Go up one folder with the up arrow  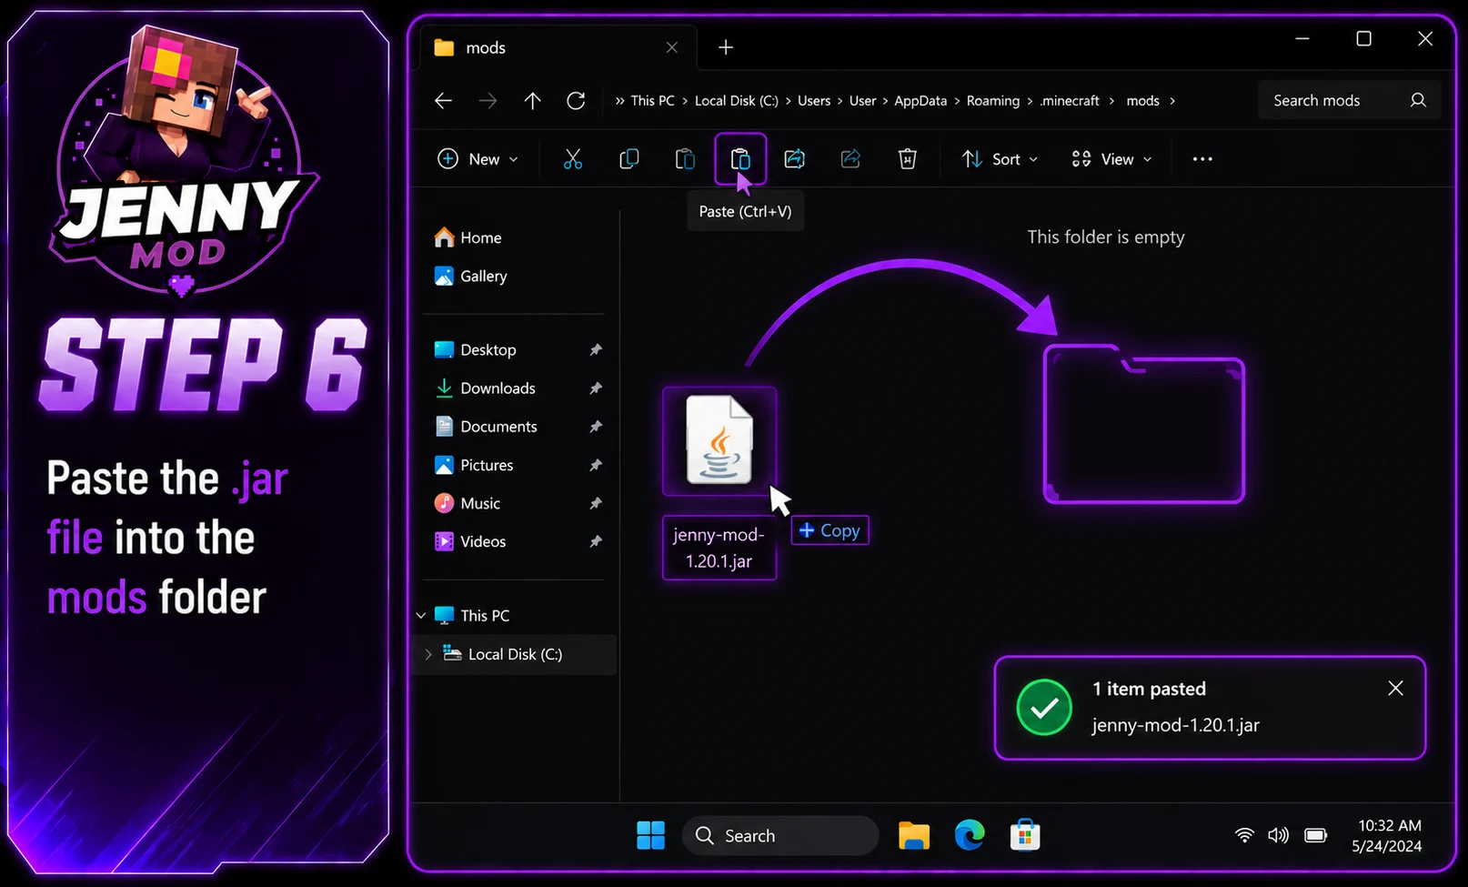pyautogui.click(x=532, y=101)
